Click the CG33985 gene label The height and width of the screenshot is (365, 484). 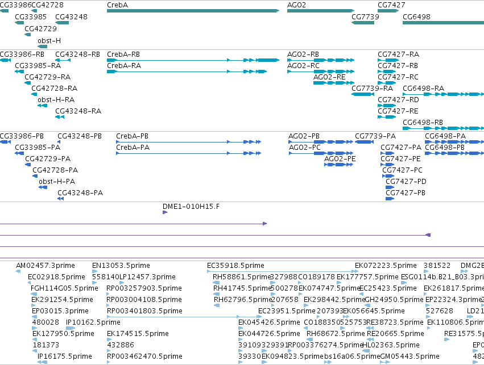pyautogui.click(x=31, y=16)
